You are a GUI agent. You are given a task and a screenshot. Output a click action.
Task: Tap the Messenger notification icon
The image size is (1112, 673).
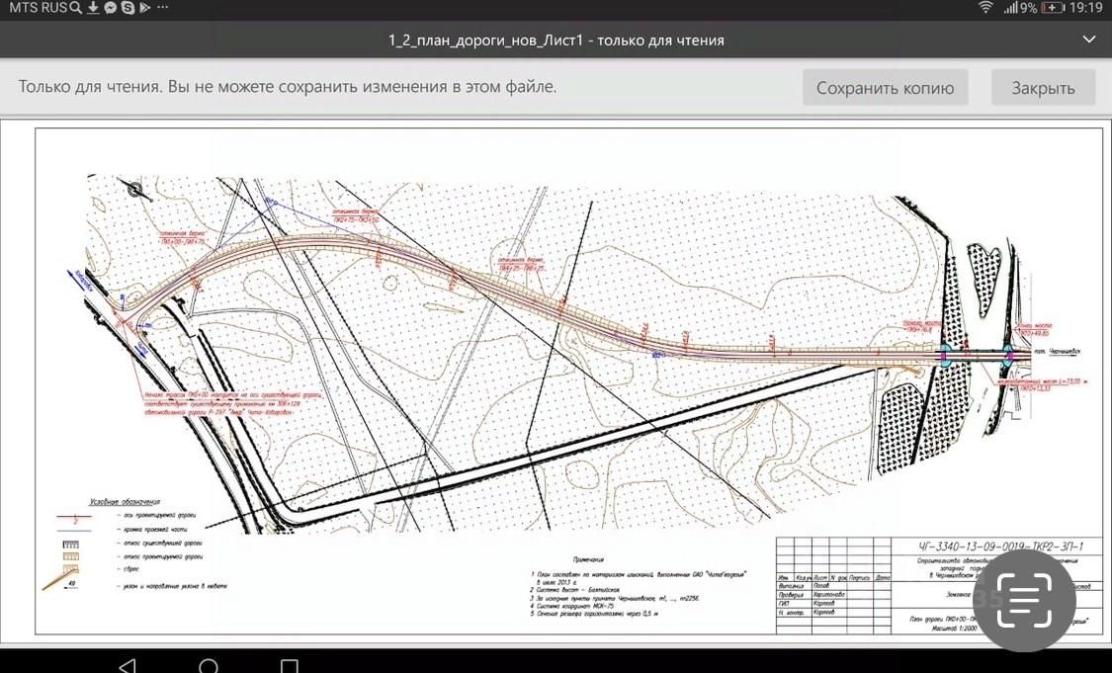(x=111, y=8)
